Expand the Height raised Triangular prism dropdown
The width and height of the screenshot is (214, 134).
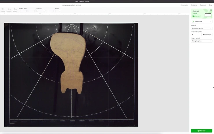click(202, 41)
